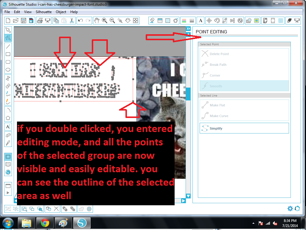Open the Silhouette menu
The image size is (306, 230).
tap(44, 12)
